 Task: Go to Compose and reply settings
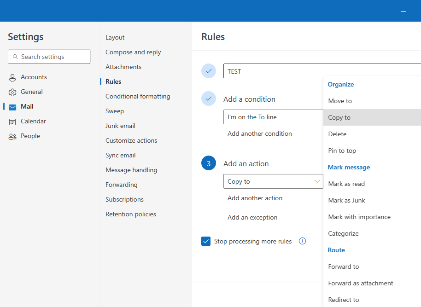(133, 52)
